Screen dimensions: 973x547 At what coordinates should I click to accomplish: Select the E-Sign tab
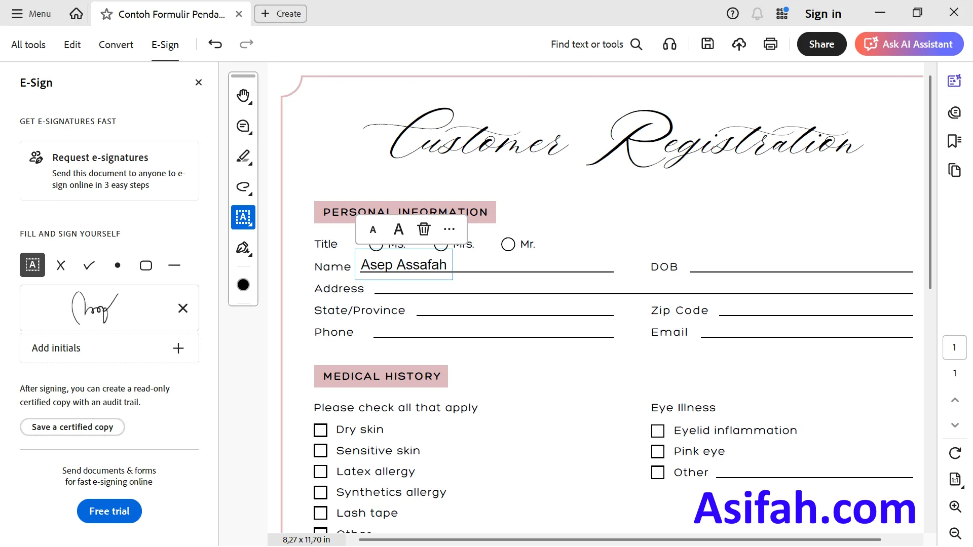coord(165,45)
